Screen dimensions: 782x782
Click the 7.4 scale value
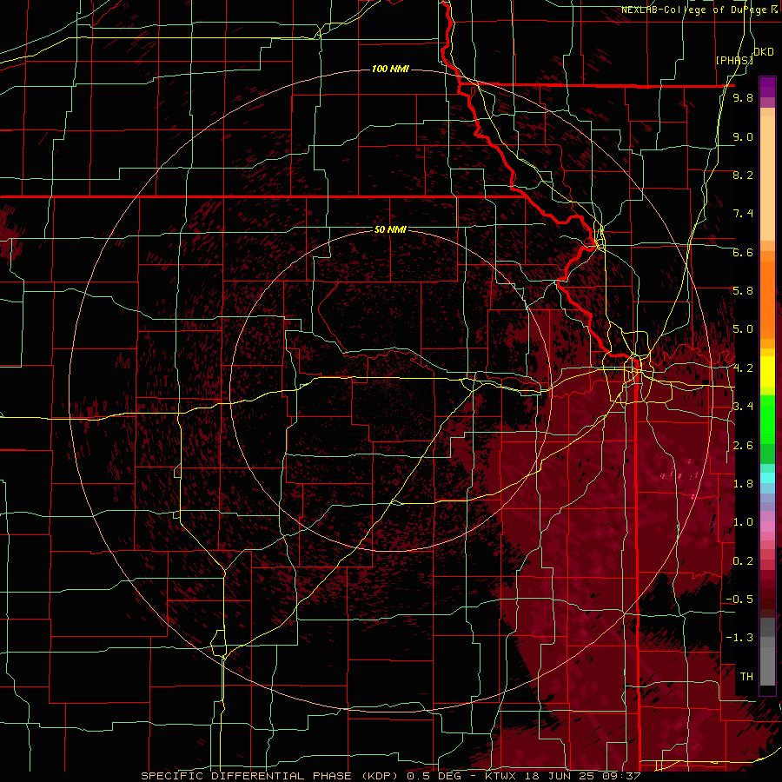(x=743, y=214)
